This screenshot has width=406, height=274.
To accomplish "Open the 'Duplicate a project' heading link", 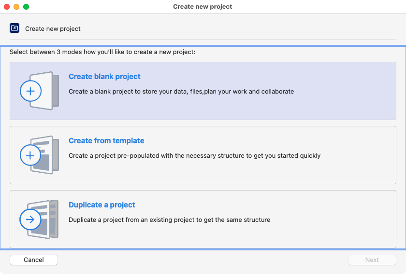I will [x=102, y=205].
